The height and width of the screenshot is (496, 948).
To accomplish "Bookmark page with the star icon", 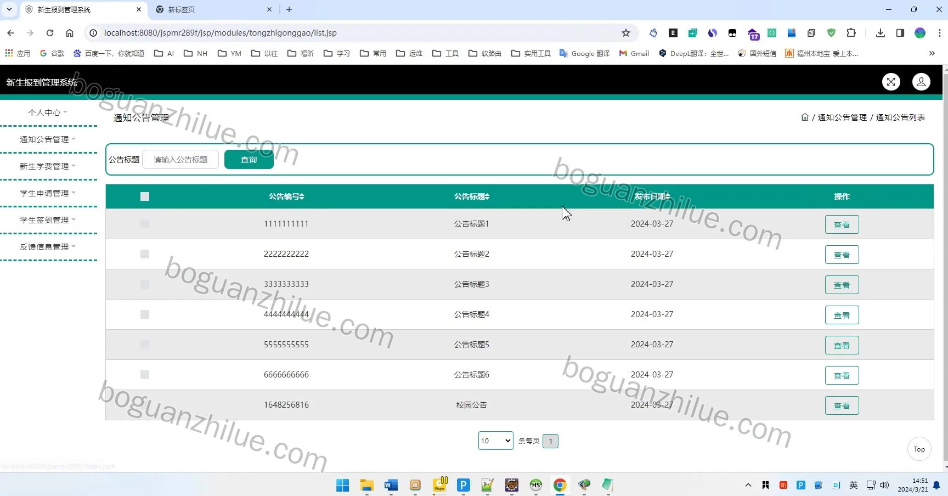I will [626, 33].
